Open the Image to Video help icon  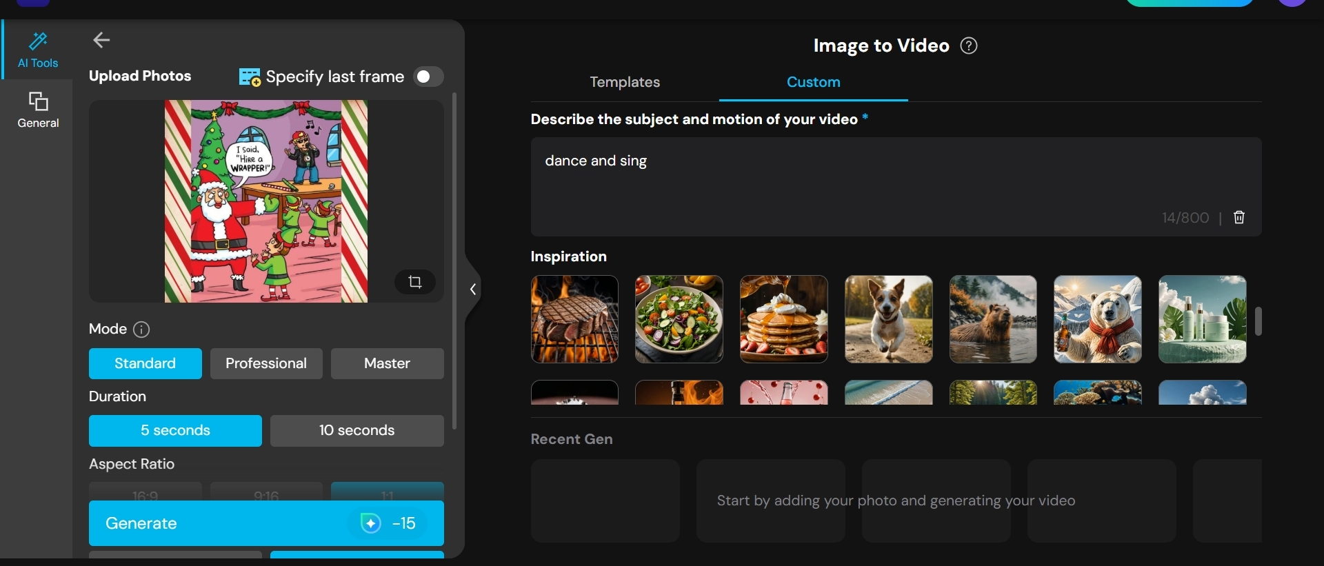pyautogui.click(x=969, y=46)
